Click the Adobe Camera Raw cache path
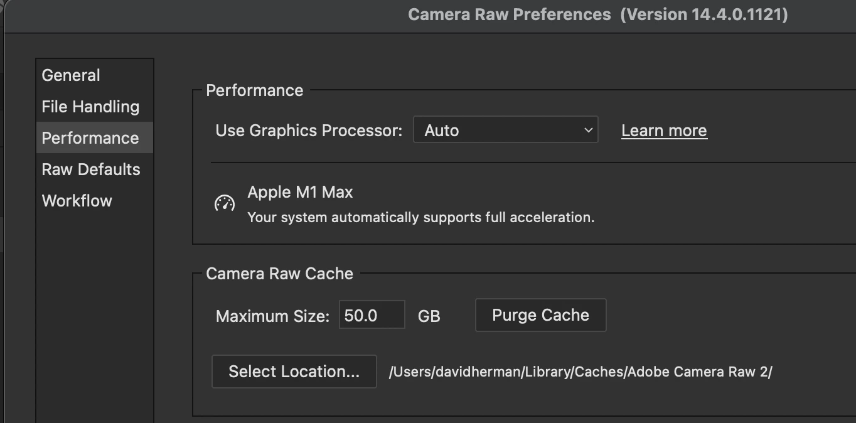 point(580,372)
